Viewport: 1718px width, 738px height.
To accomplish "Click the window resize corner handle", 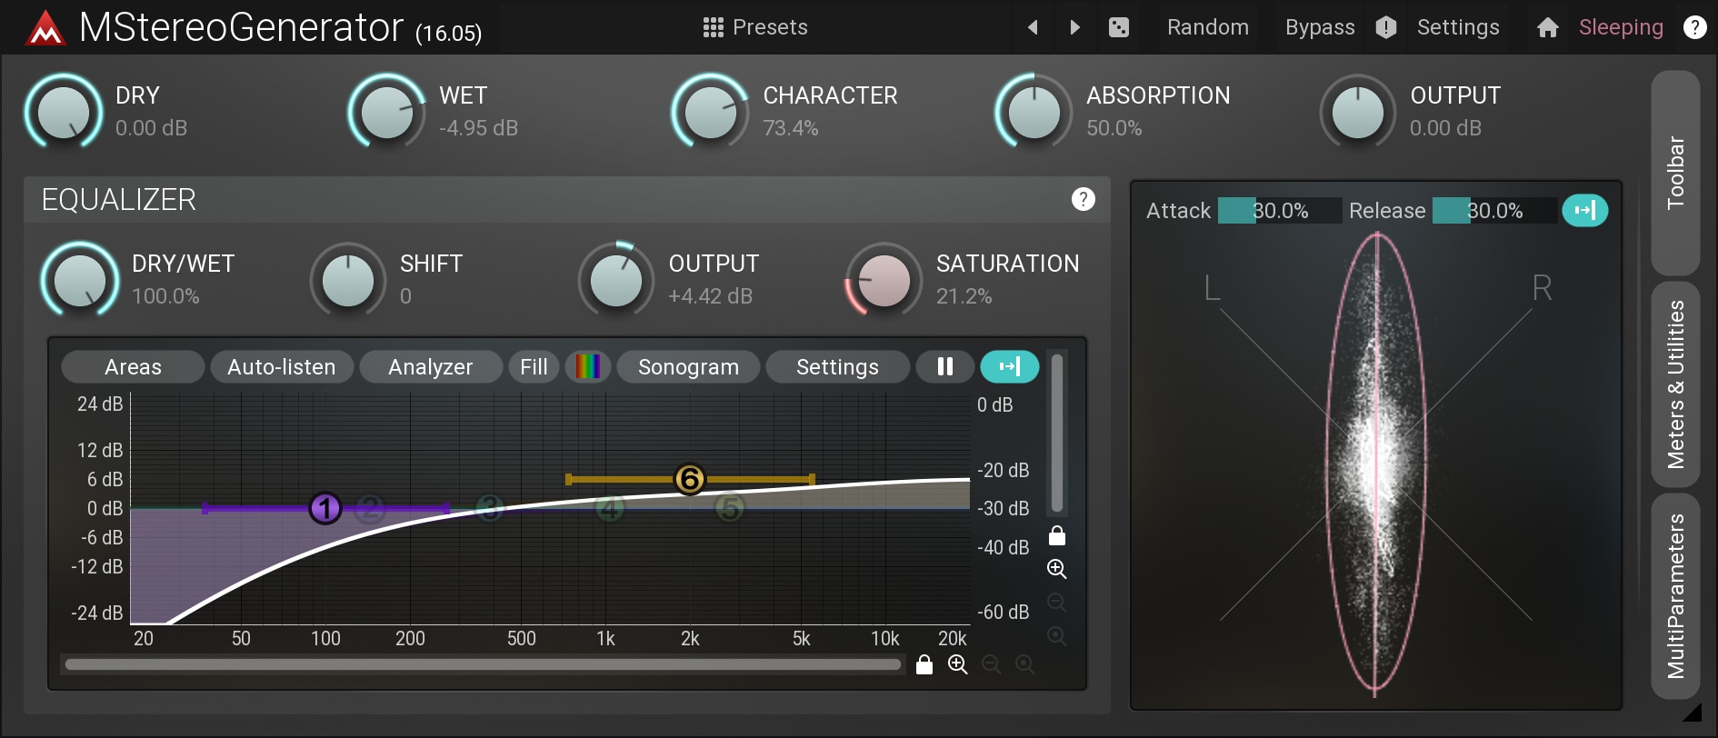I will pos(1692,712).
